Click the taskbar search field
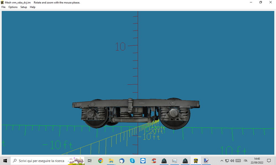Image resolution: width=276 pixels, height=165 pixels. [47, 161]
